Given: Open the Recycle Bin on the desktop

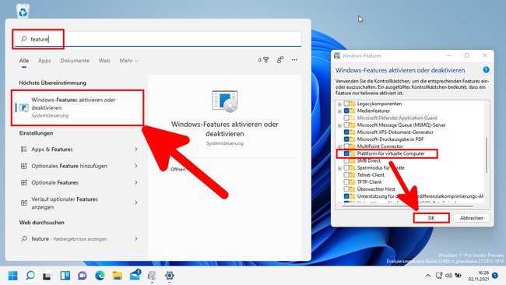Looking at the screenshot, I should coord(23,12).
